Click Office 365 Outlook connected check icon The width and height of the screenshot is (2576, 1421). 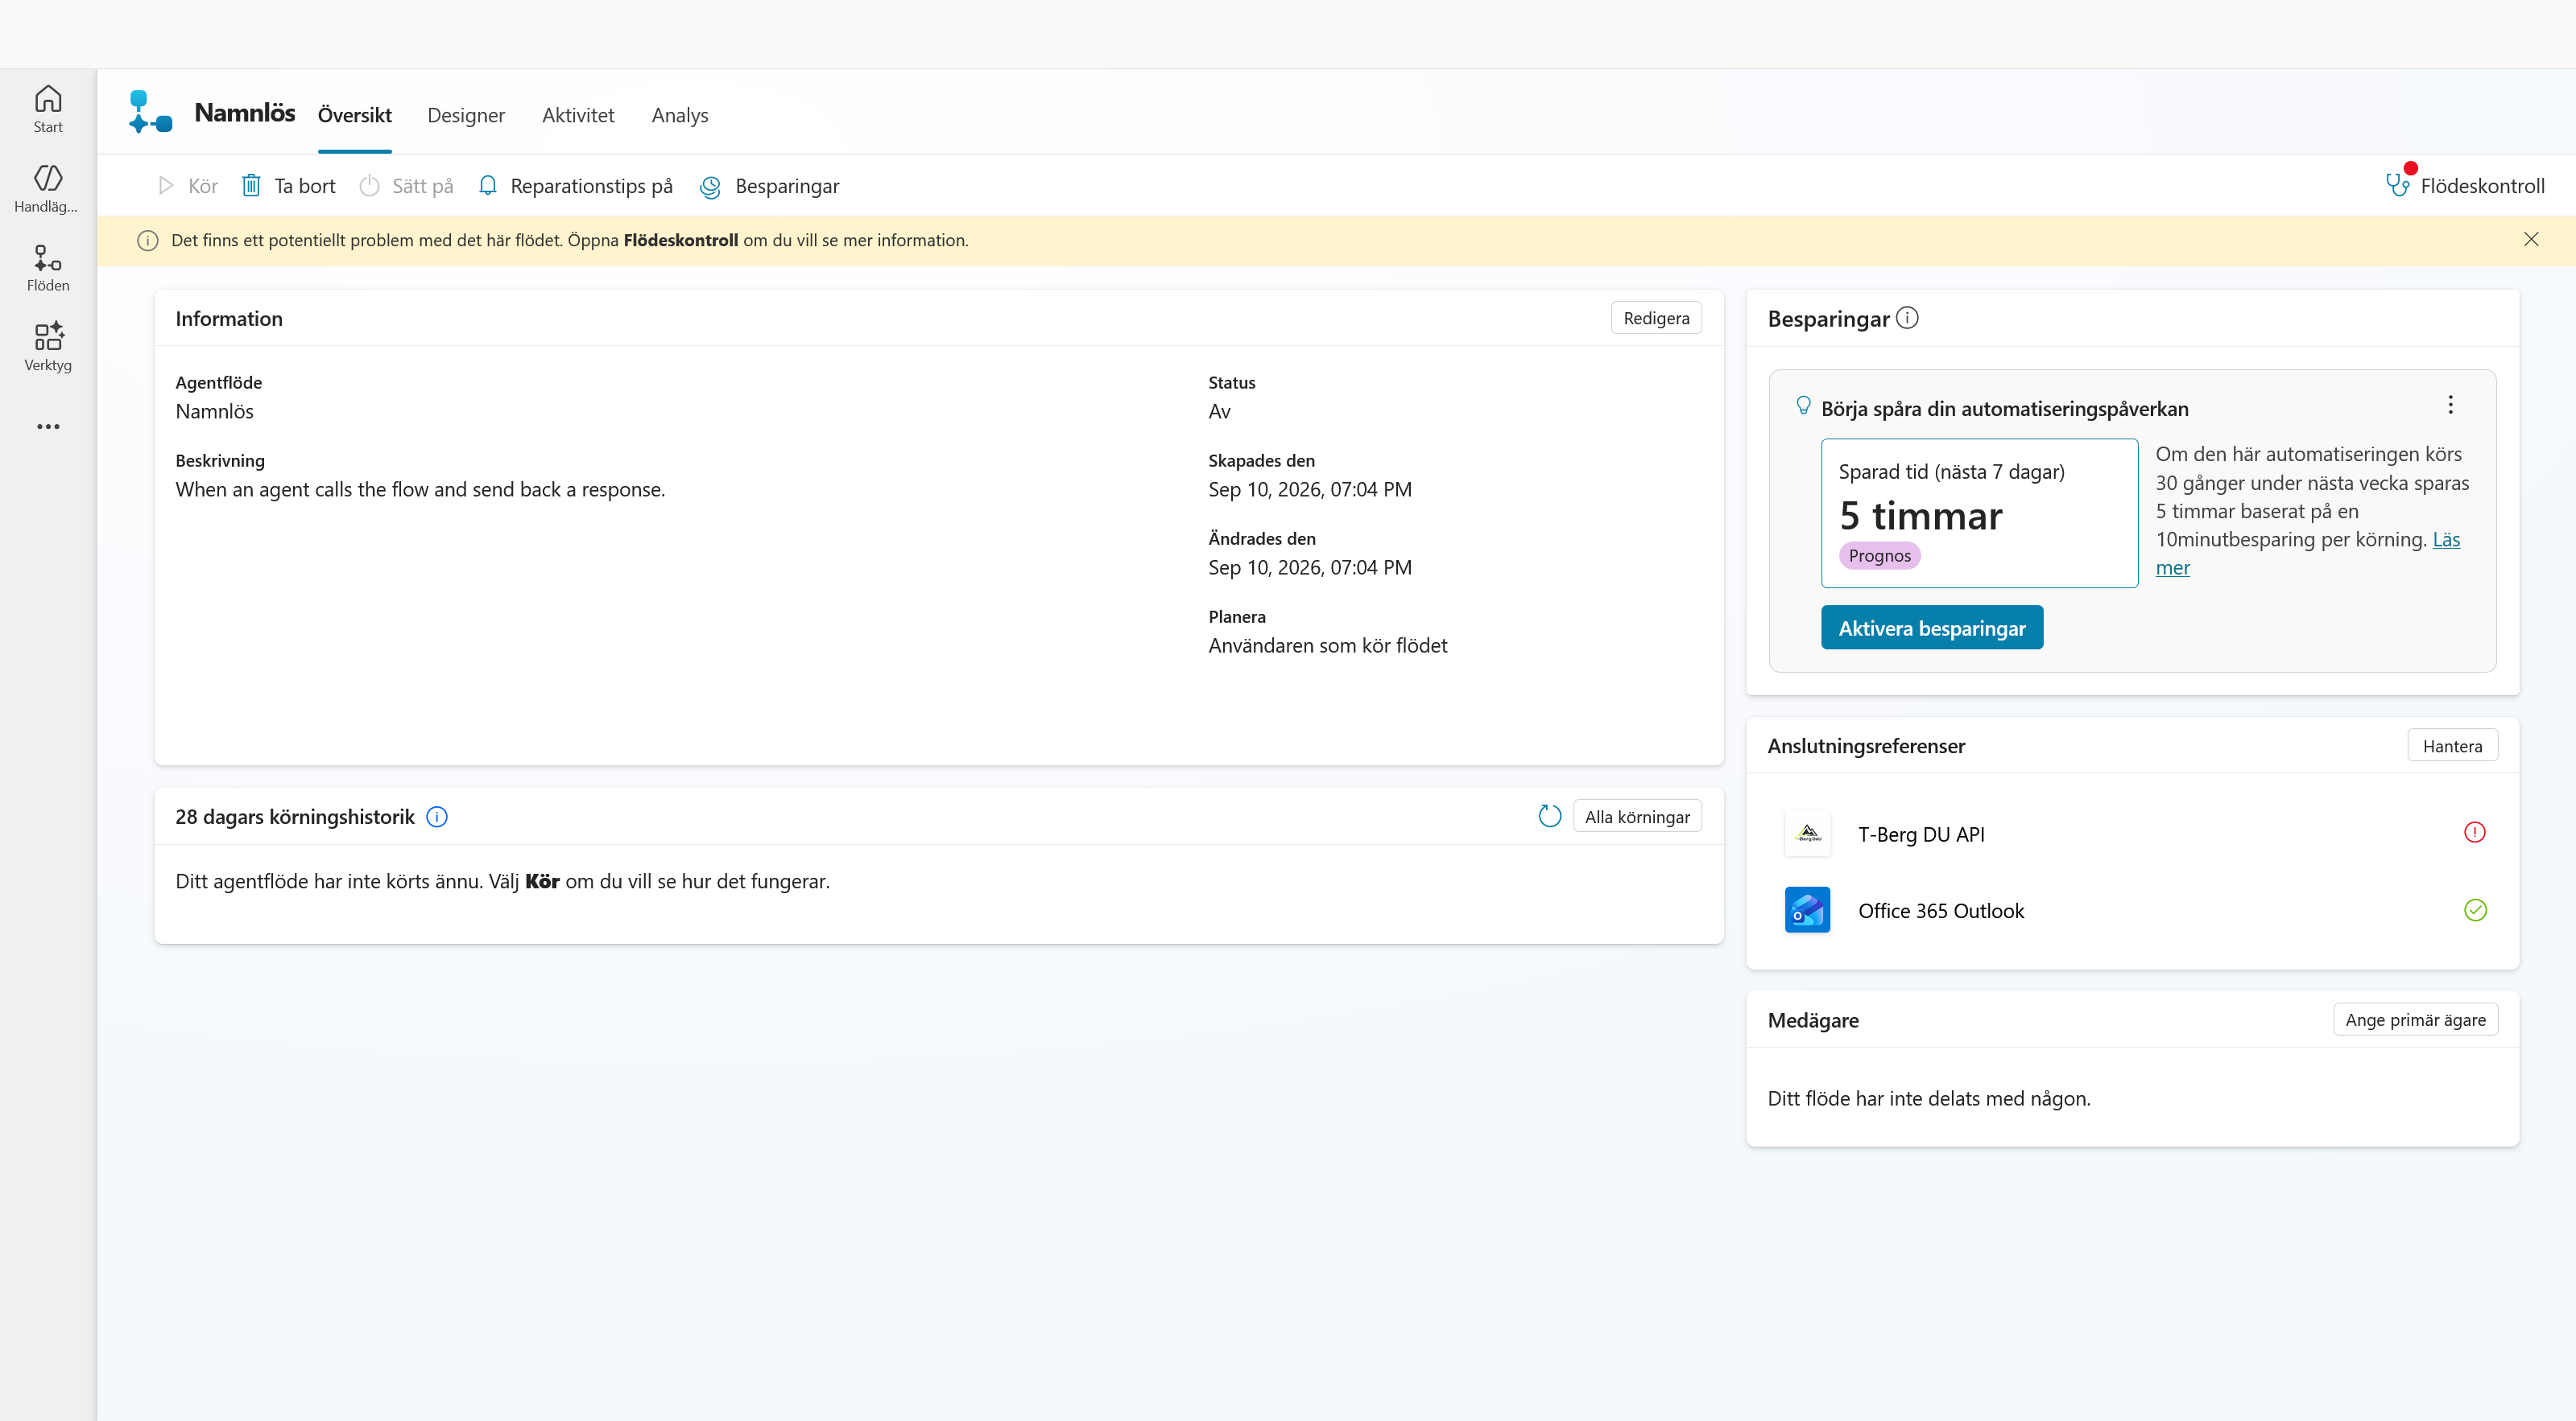click(x=2475, y=909)
